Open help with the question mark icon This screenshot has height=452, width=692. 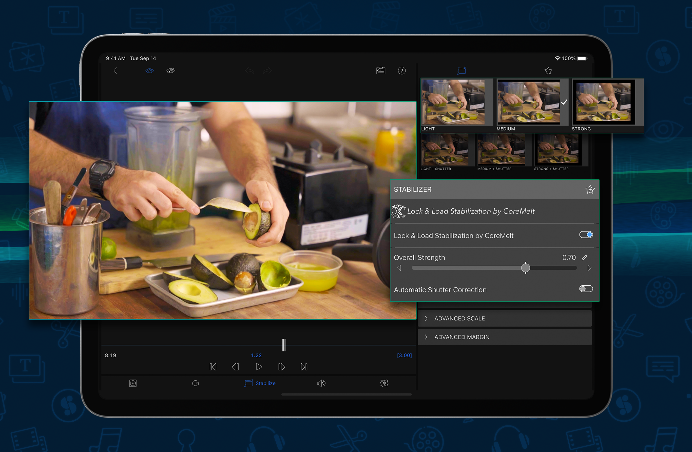[401, 71]
